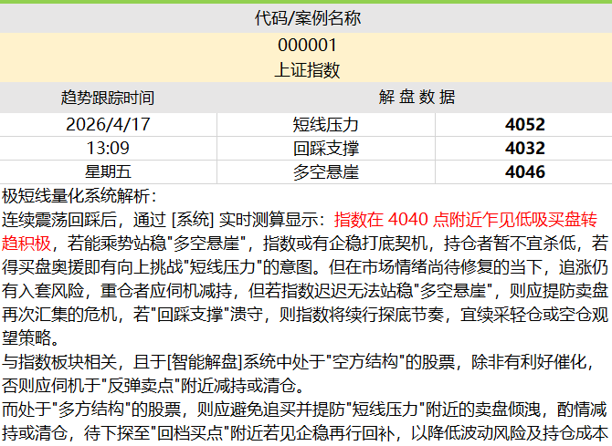Viewport: 612px width, 446px height.
Task: Click the 解 盘 数 据 header
Action: pyautogui.click(x=416, y=98)
